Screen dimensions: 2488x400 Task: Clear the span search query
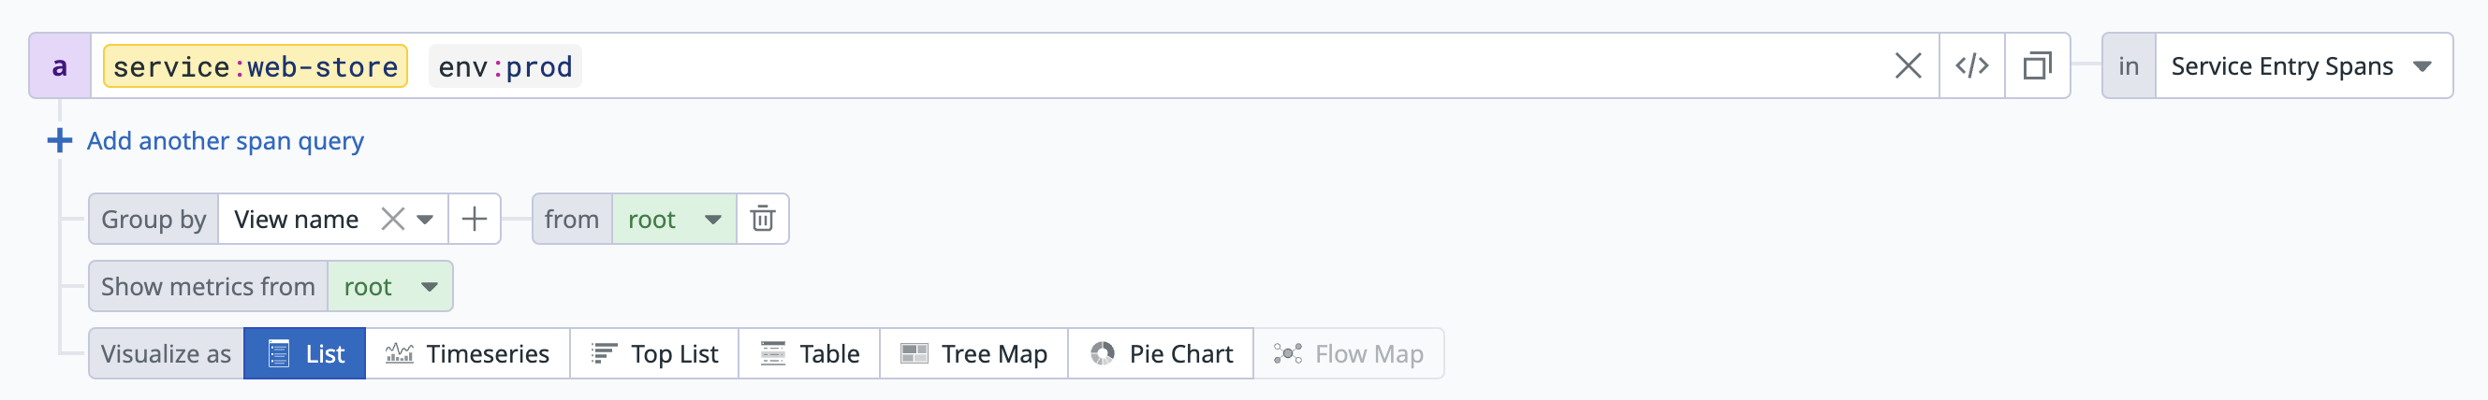[x=1908, y=66]
